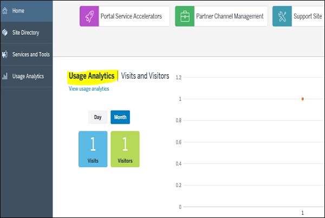Click the orange data point on chart

pos(302,99)
